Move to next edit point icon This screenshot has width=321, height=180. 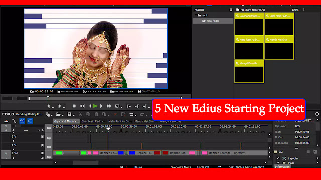[137, 106]
